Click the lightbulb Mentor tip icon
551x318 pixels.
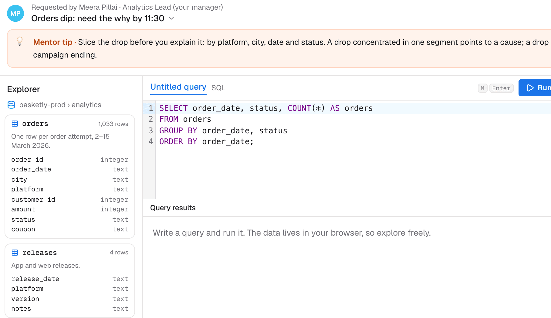point(20,41)
